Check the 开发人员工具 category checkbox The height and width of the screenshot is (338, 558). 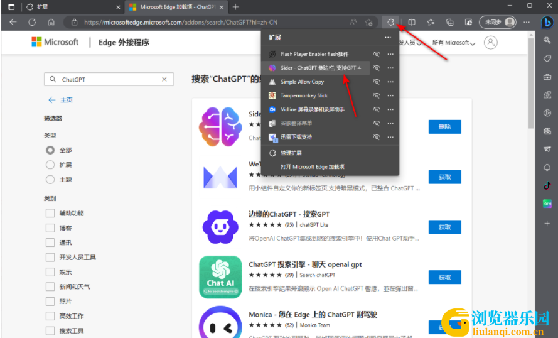(50, 257)
